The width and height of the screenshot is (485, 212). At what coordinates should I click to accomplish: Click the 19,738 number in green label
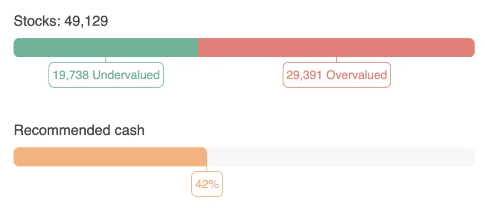click(71, 75)
